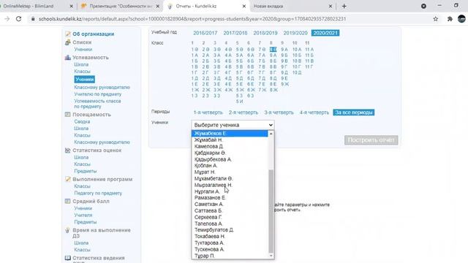Screen dimensions: 468x263
Task: Bookmark this page with the star icon
Action: tap(436, 19)
